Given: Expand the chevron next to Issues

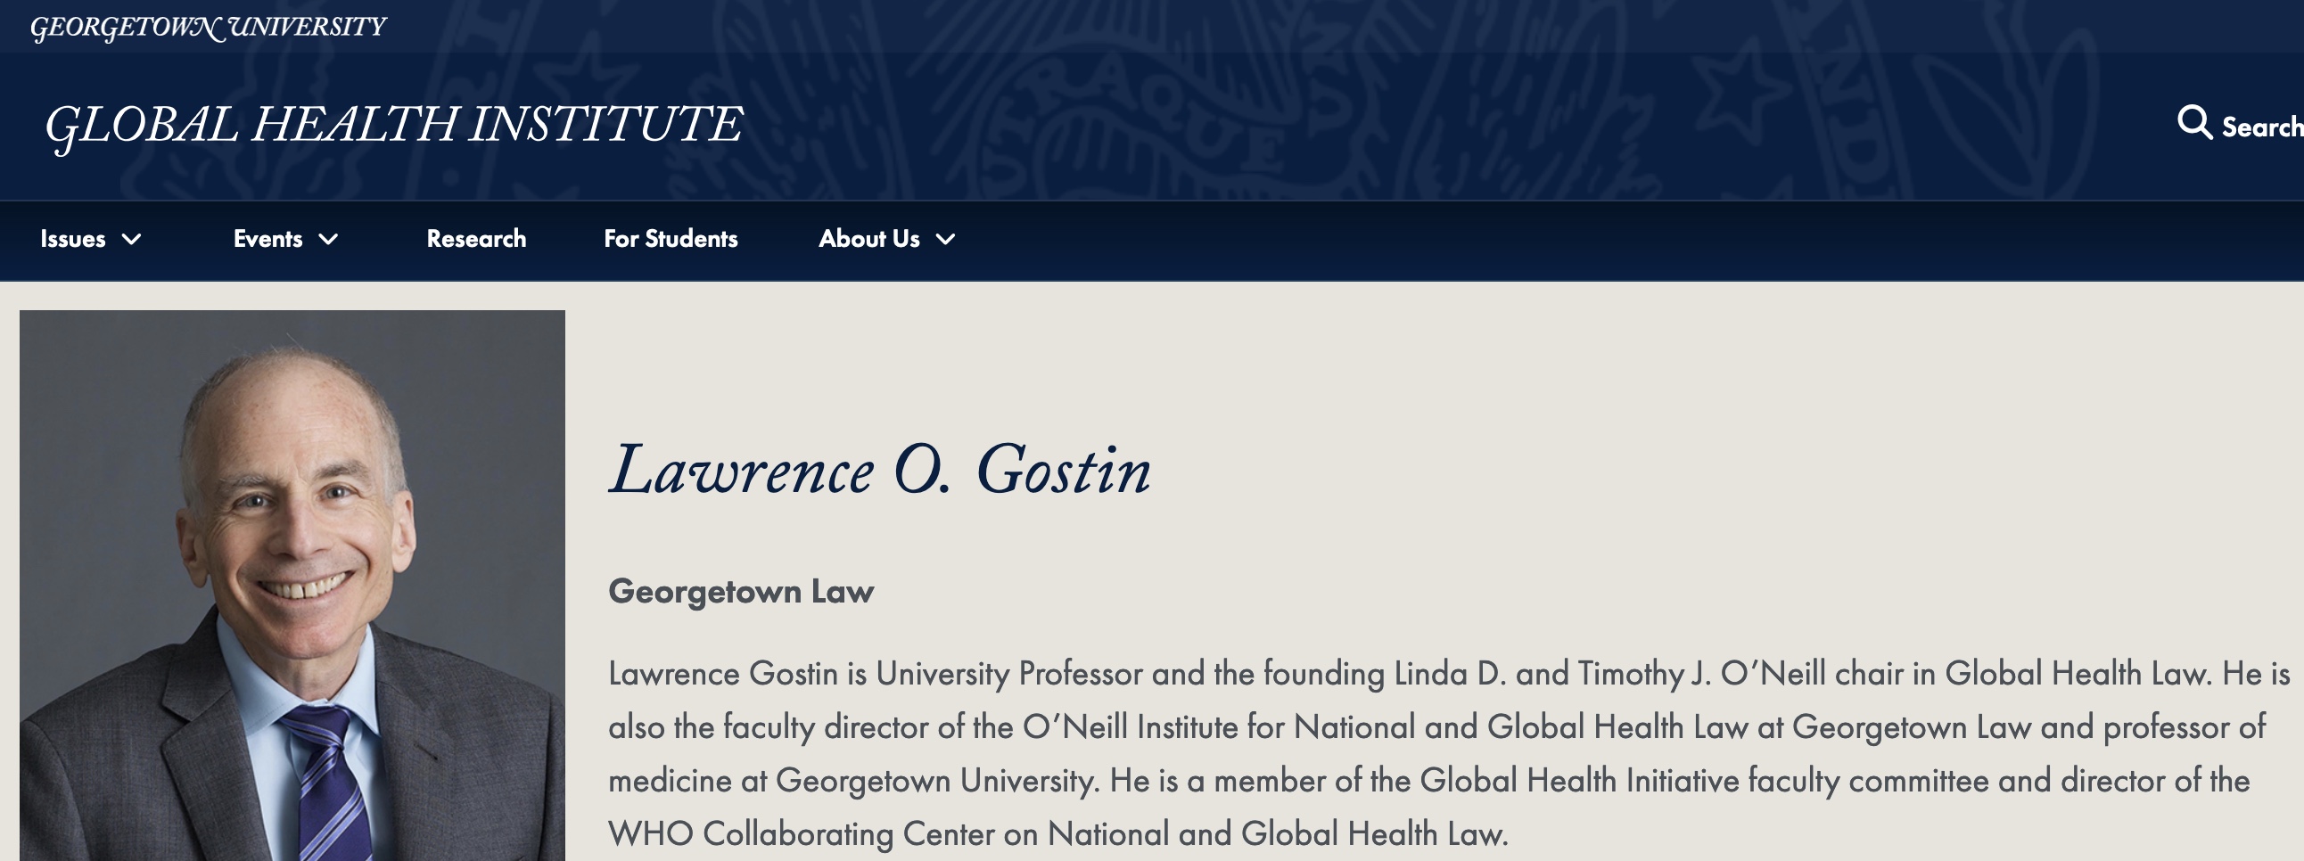Looking at the screenshot, I should coord(131,240).
